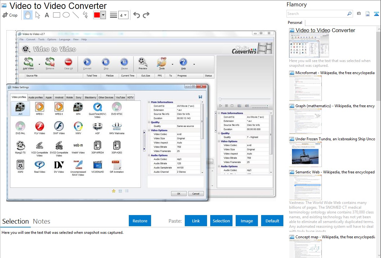
Task: Click the Pause toolbar icon
Action: (124, 64)
